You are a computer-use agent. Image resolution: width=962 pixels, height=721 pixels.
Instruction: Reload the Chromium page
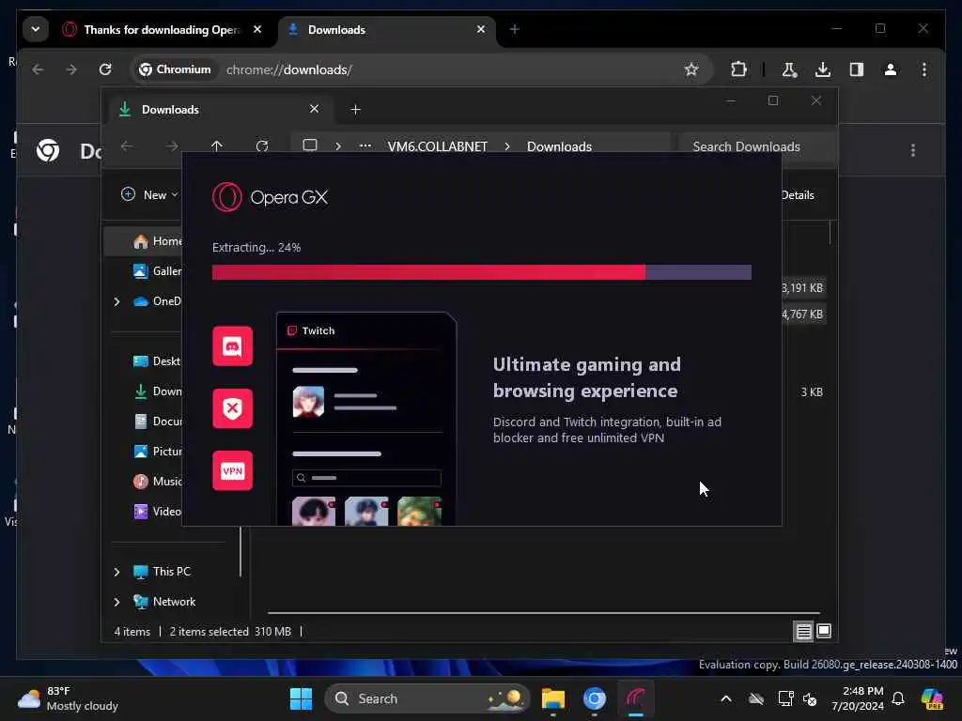[105, 69]
